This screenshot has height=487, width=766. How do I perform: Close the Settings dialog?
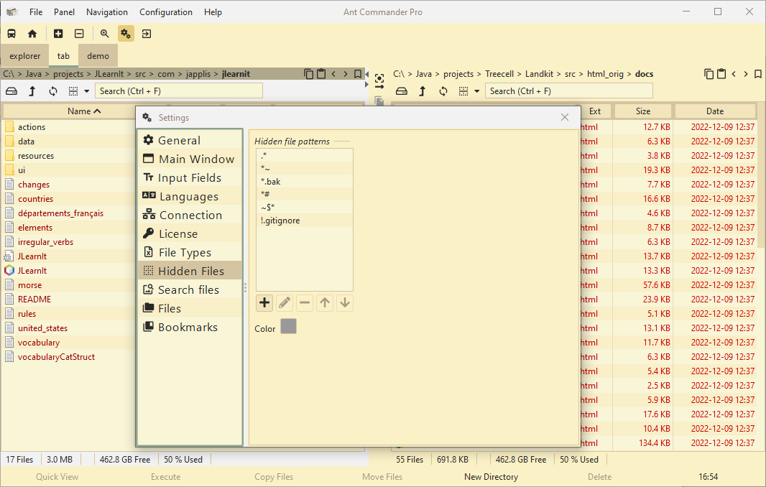(x=565, y=117)
